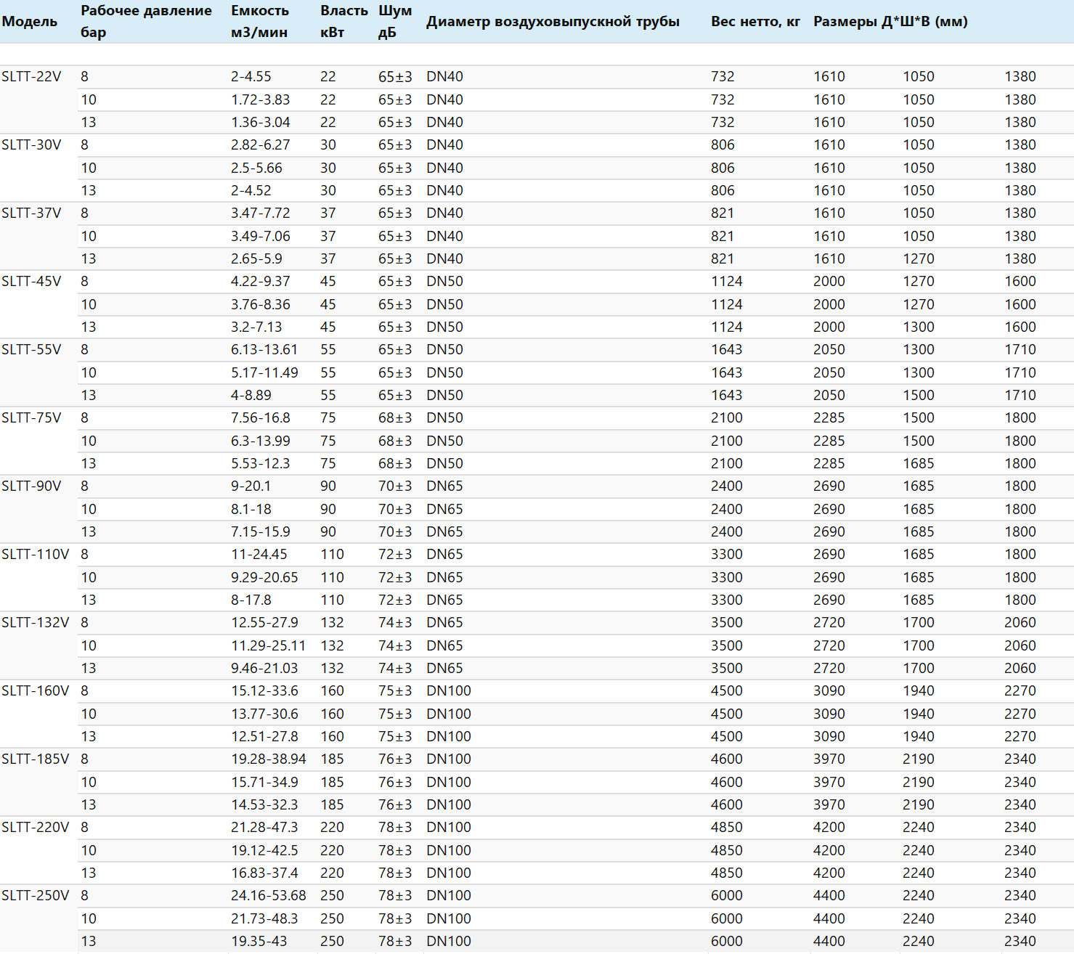Click the Рабочее давление бар column header
Screen dimensions: 1074x954
coord(146,22)
